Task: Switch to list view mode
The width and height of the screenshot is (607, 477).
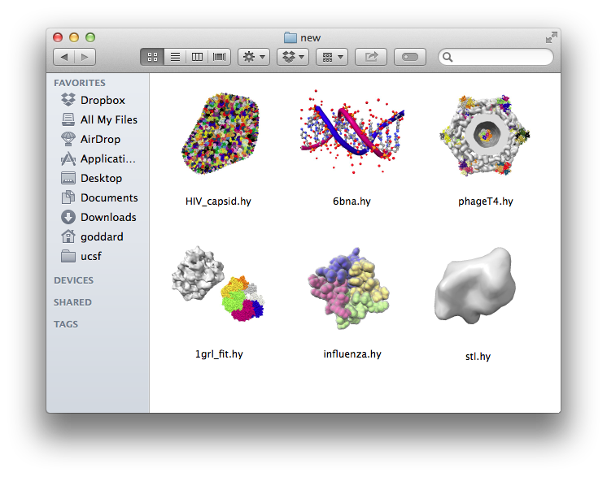Action: point(174,57)
